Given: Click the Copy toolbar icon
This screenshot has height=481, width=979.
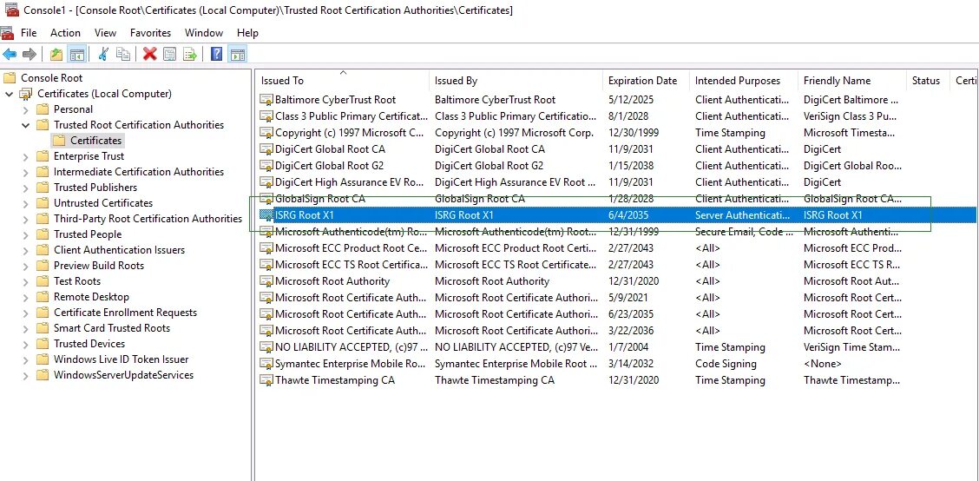Looking at the screenshot, I should [123, 55].
